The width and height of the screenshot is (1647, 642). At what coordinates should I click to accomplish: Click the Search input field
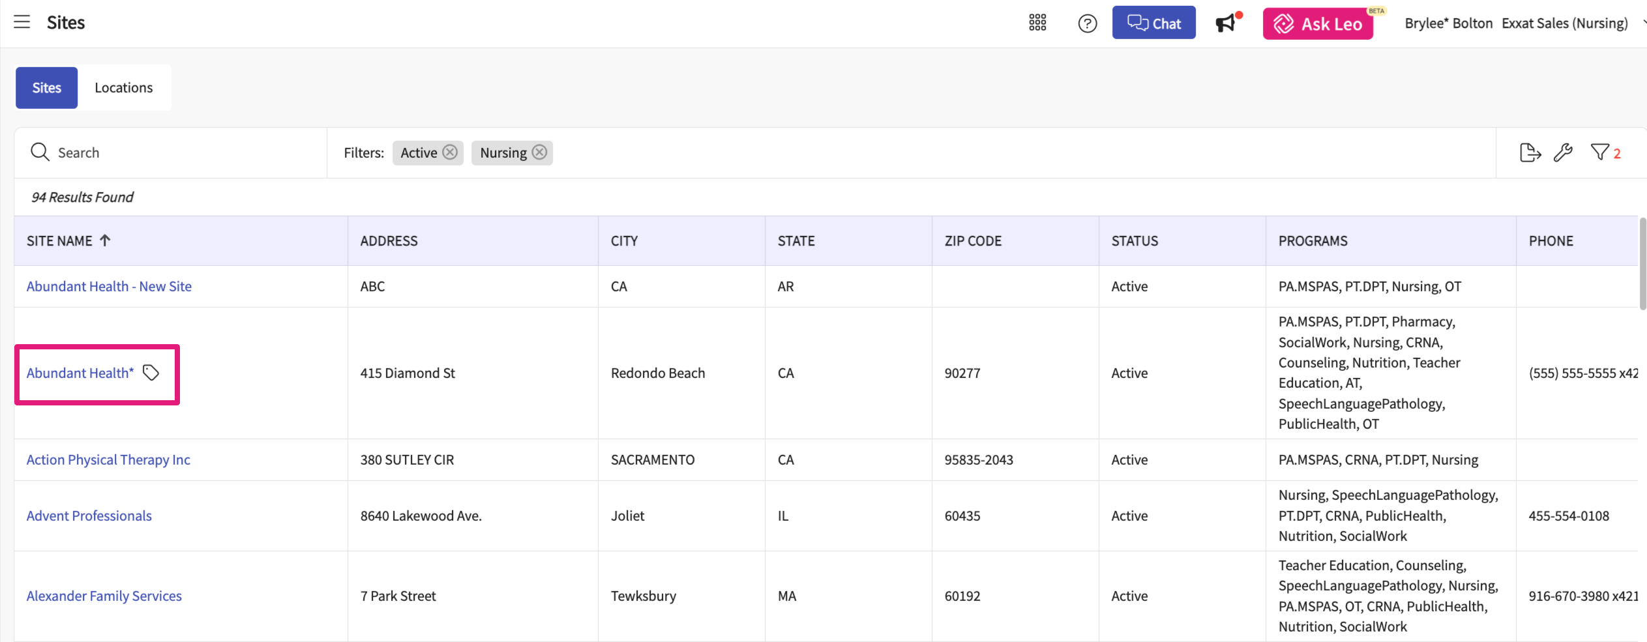tap(183, 153)
